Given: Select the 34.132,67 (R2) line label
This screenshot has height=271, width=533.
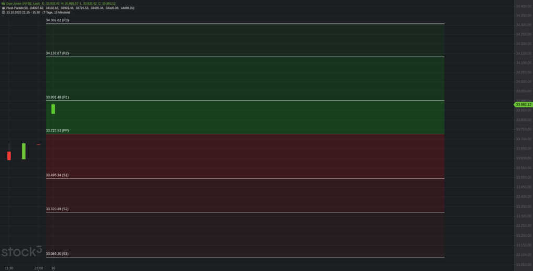Looking at the screenshot, I should (57, 53).
